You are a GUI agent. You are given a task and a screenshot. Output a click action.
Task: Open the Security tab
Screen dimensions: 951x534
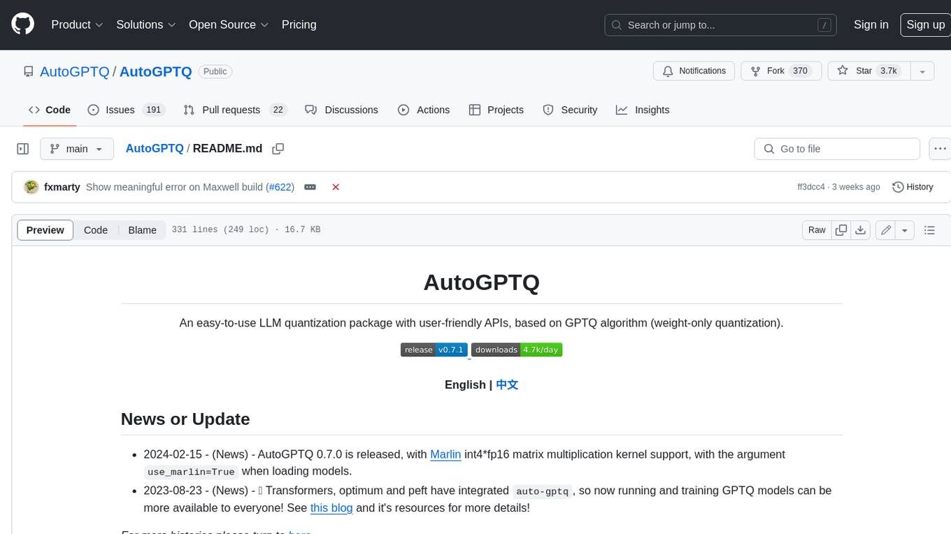click(x=571, y=110)
